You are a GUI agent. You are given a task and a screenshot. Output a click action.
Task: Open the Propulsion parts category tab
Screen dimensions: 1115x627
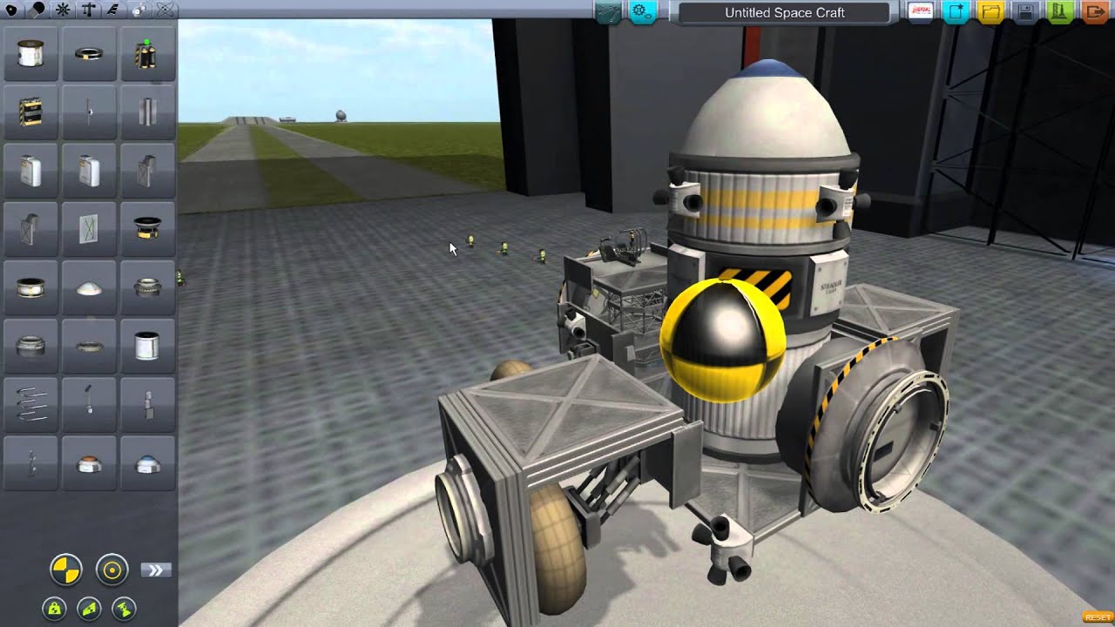[38, 10]
